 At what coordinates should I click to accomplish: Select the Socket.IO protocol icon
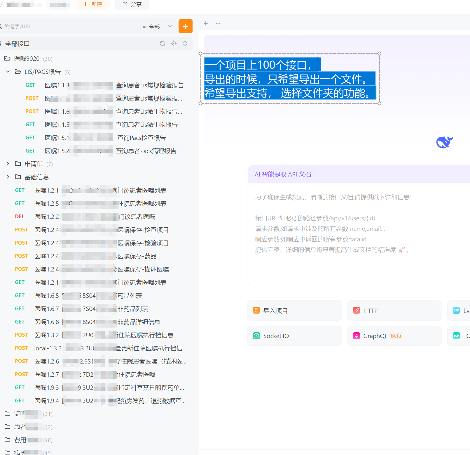(x=256, y=335)
